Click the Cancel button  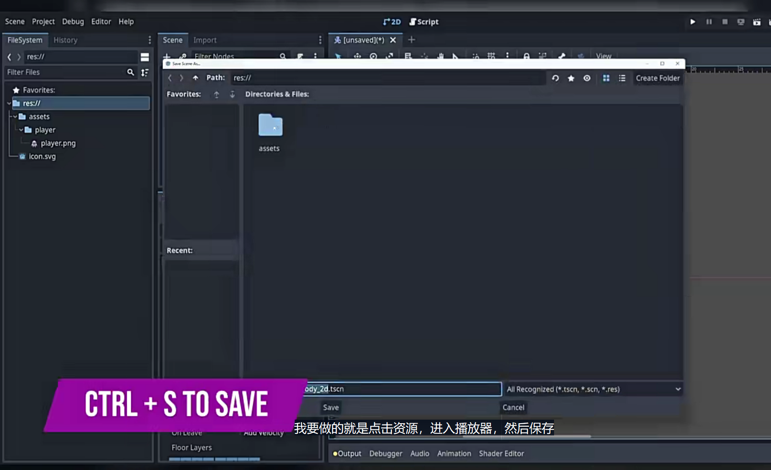click(513, 407)
